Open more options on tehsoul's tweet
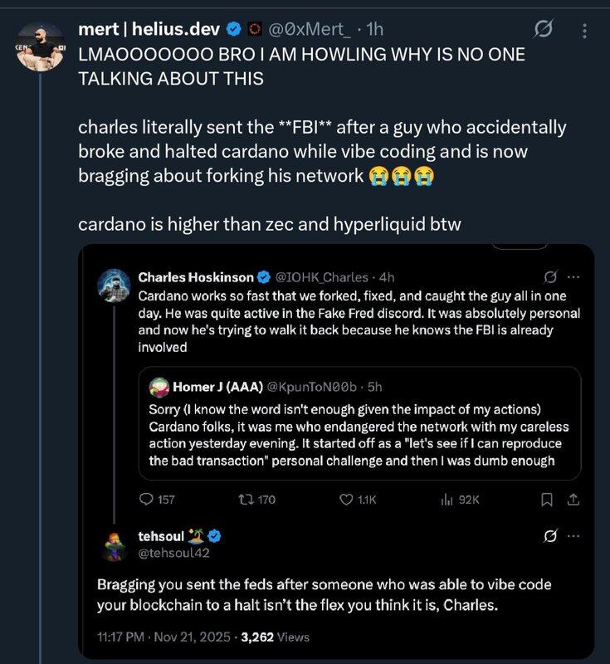The height and width of the screenshot is (664, 610). point(573,536)
